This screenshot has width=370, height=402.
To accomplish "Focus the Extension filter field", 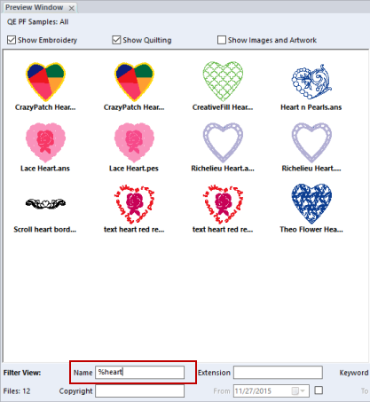I will point(278,372).
